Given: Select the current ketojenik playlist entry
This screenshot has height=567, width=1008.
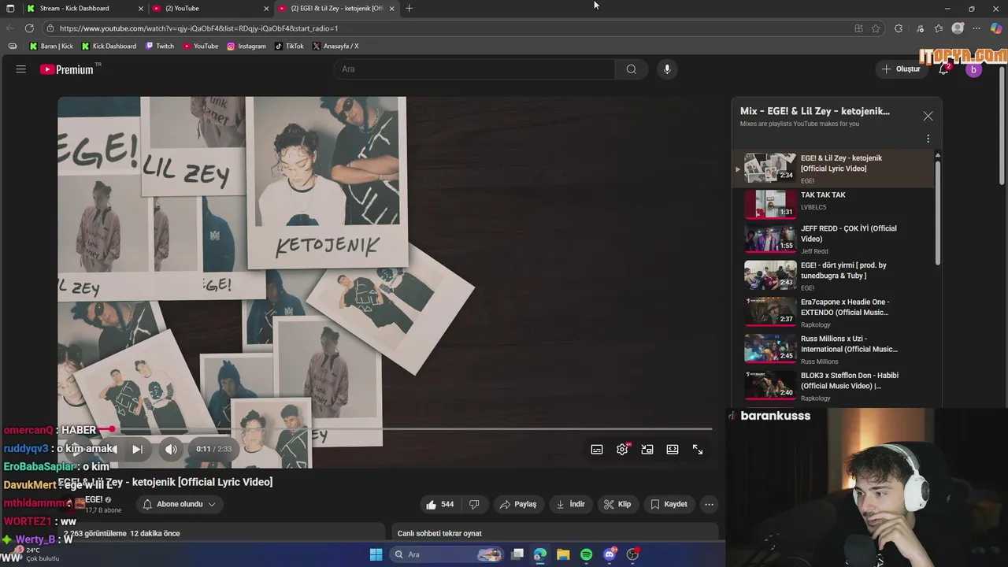Looking at the screenshot, I should coord(835,168).
